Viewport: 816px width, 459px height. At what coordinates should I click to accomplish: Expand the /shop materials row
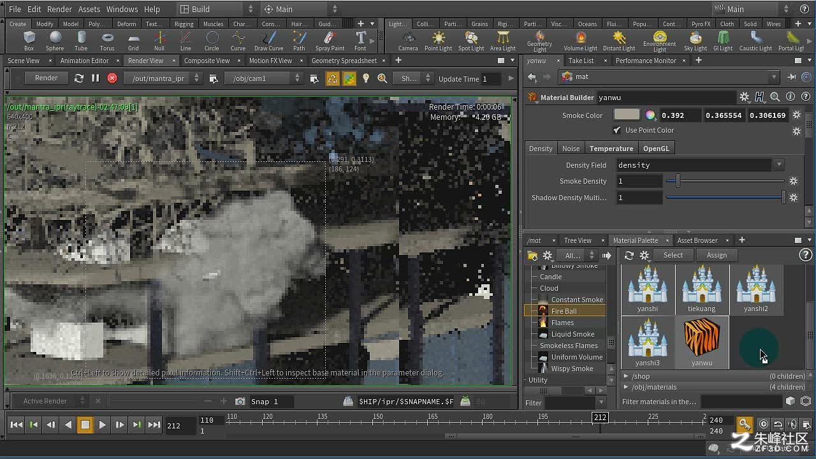(626, 376)
